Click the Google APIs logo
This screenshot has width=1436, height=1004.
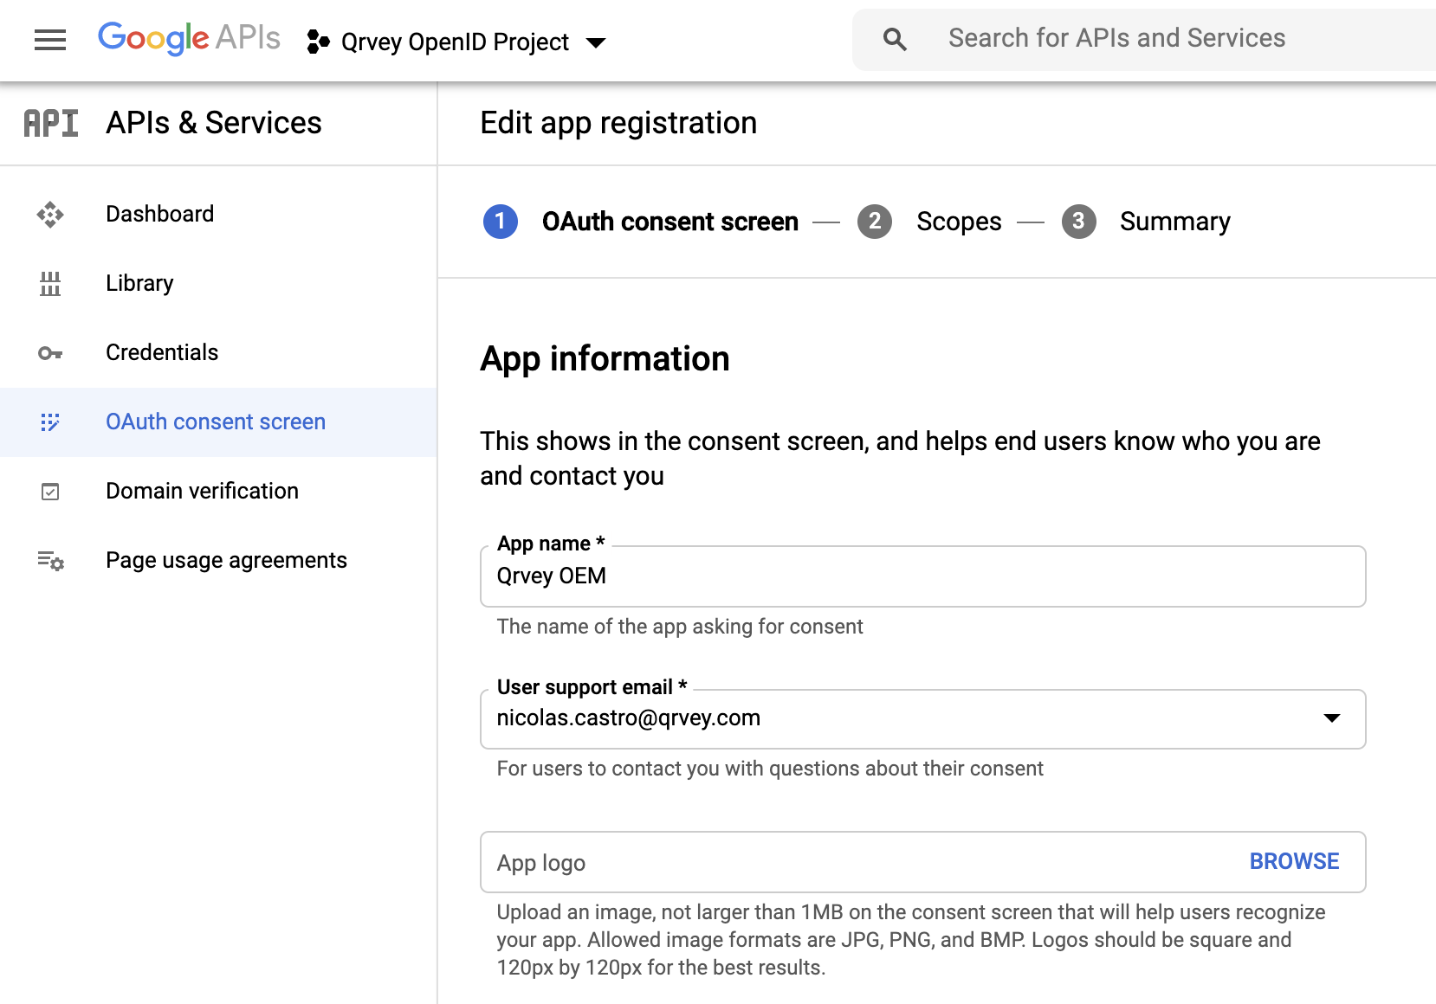point(189,38)
